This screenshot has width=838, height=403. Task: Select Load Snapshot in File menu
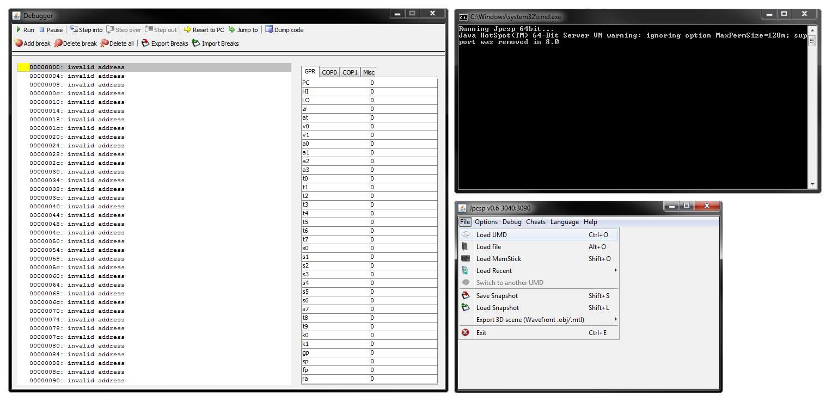[539, 308]
